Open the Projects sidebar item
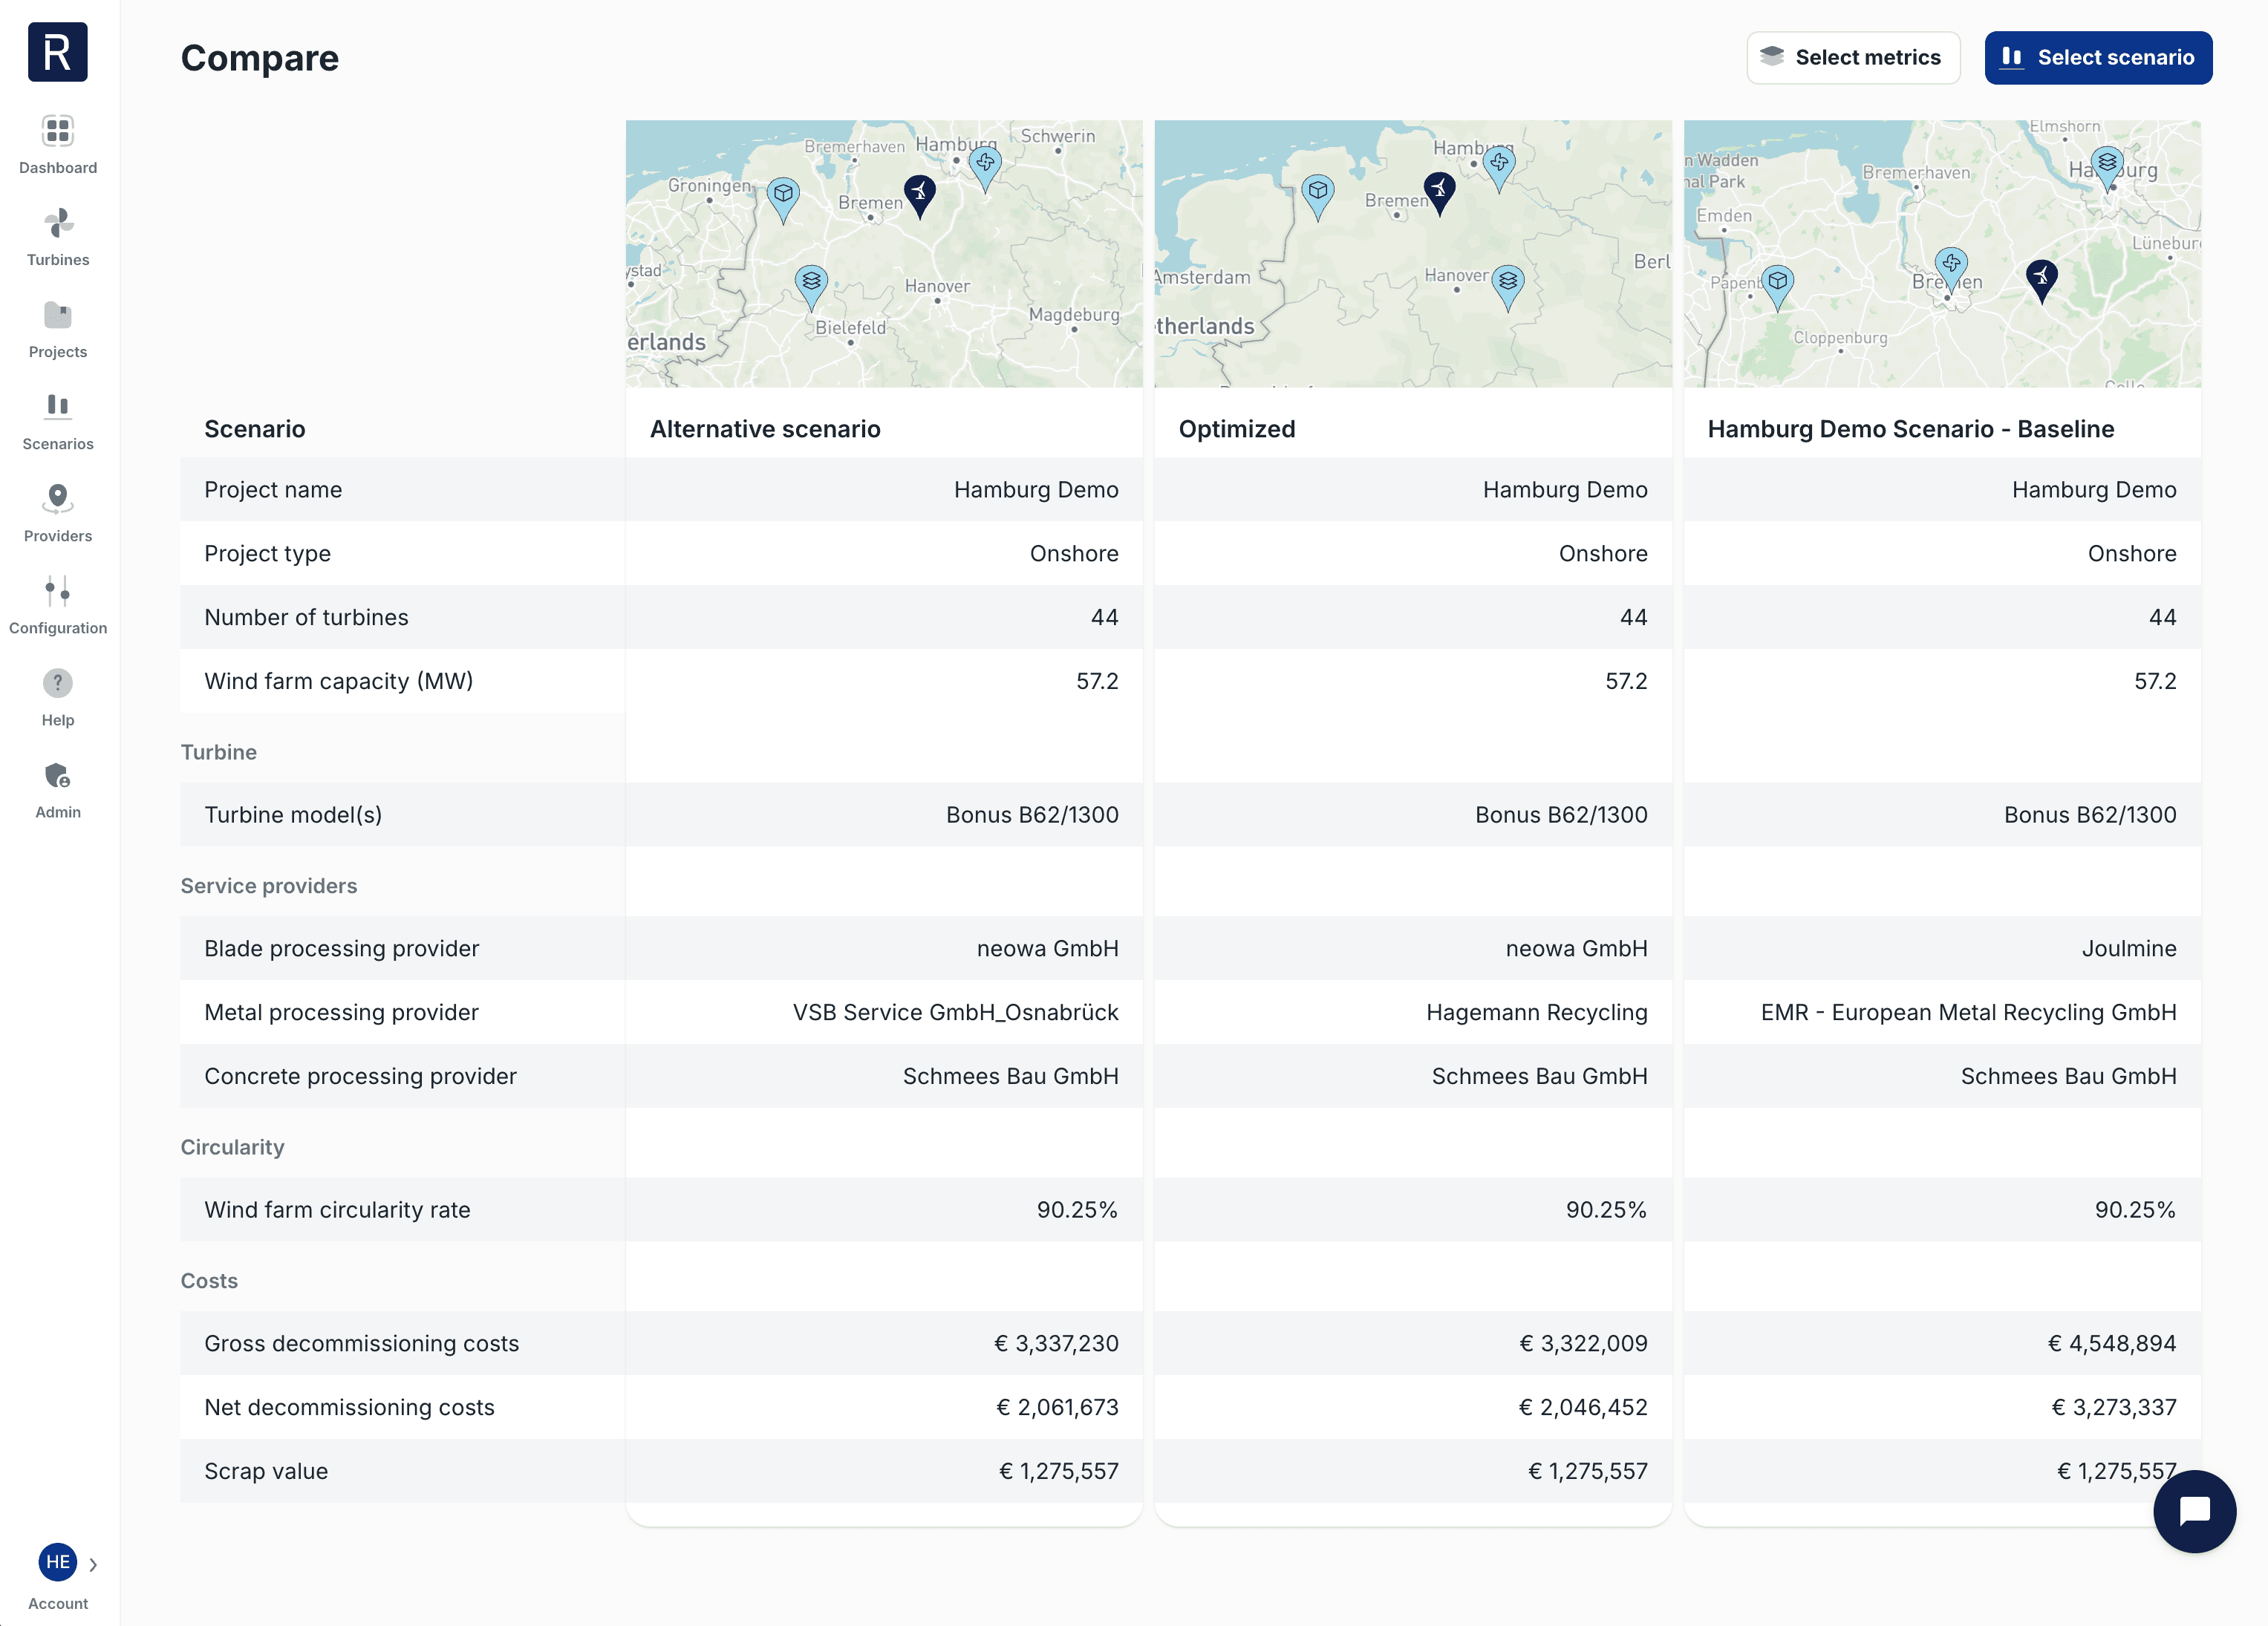 pos(58,316)
